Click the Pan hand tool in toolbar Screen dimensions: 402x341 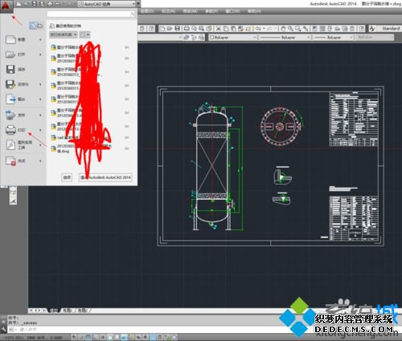[x=283, y=29]
